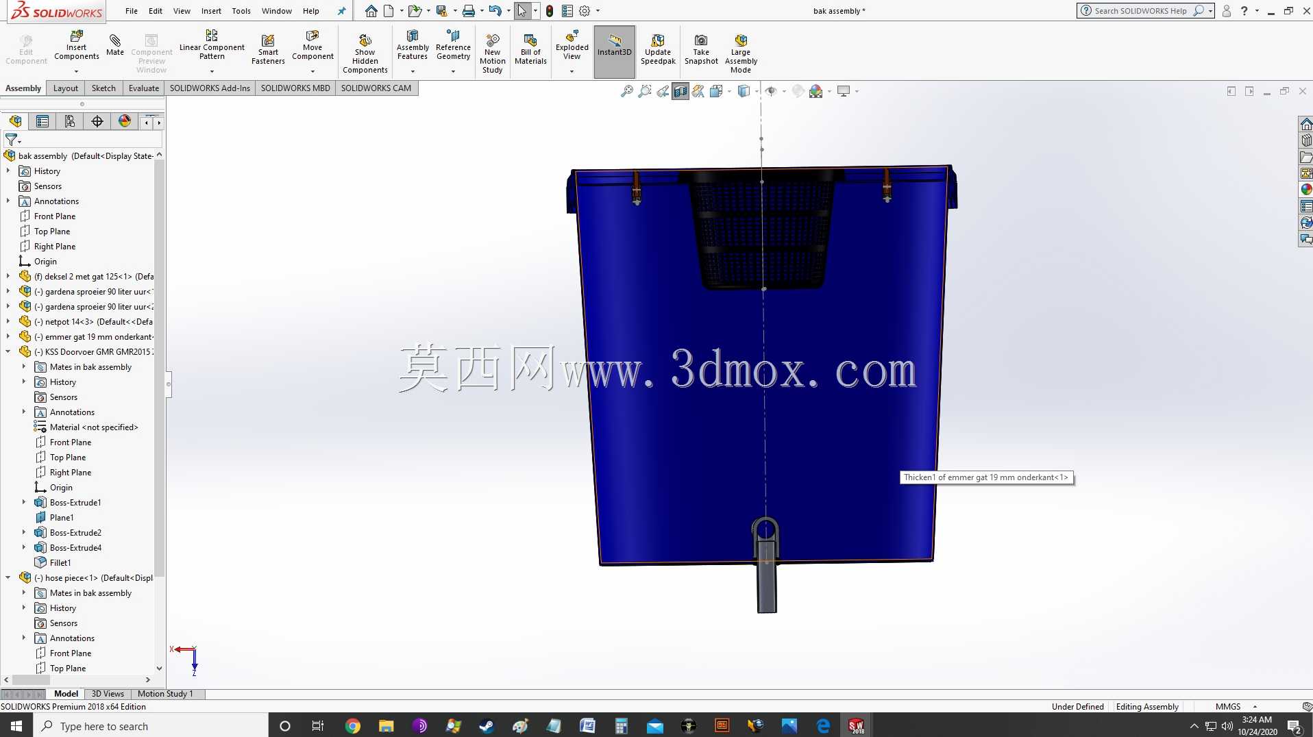Open Assembly Features tool
This screenshot has height=737, width=1313.
[413, 45]
